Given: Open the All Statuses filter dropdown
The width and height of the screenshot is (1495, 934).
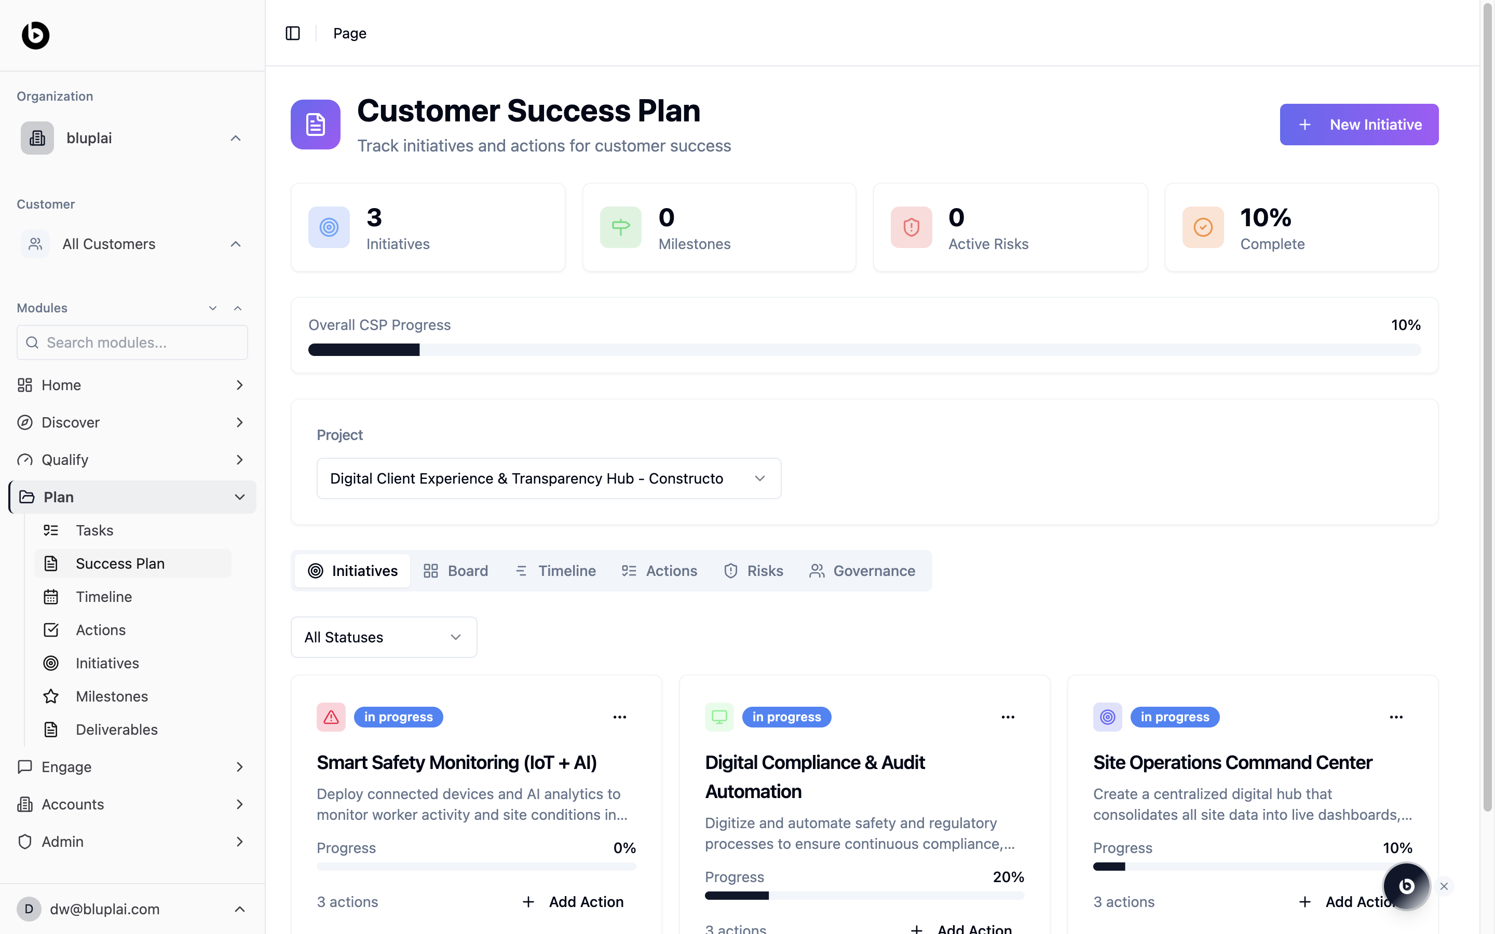Looking at the screenshot, I should [384, 638].
